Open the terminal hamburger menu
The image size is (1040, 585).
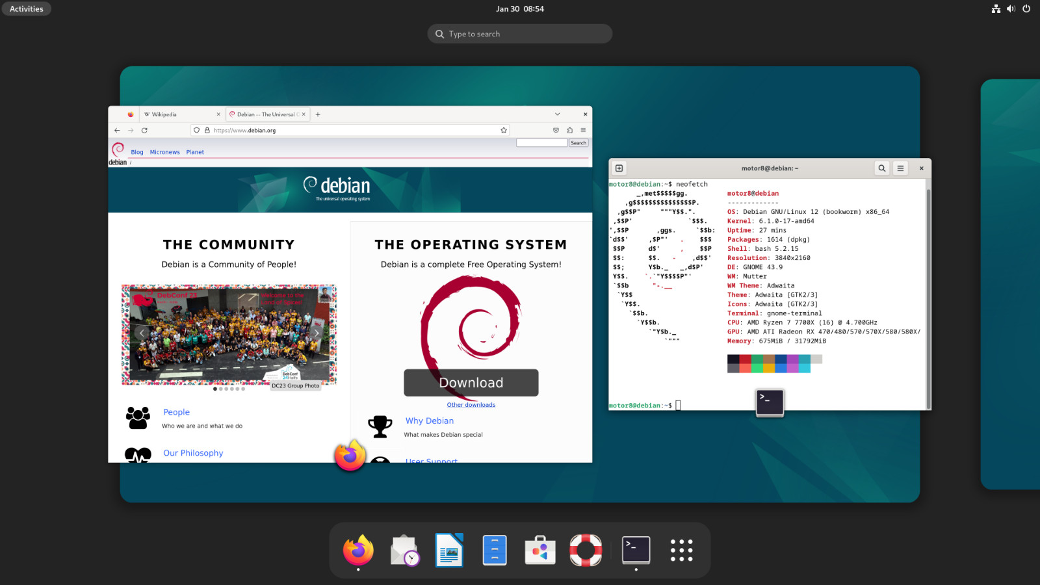[x=900, y=168]
